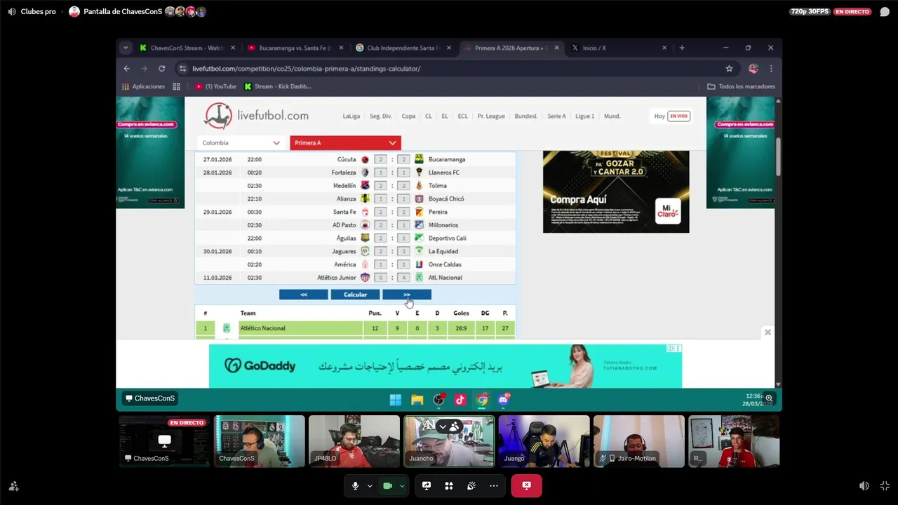Click the Calcular button
Screen dimensions: 898x505
pos(355,295)
